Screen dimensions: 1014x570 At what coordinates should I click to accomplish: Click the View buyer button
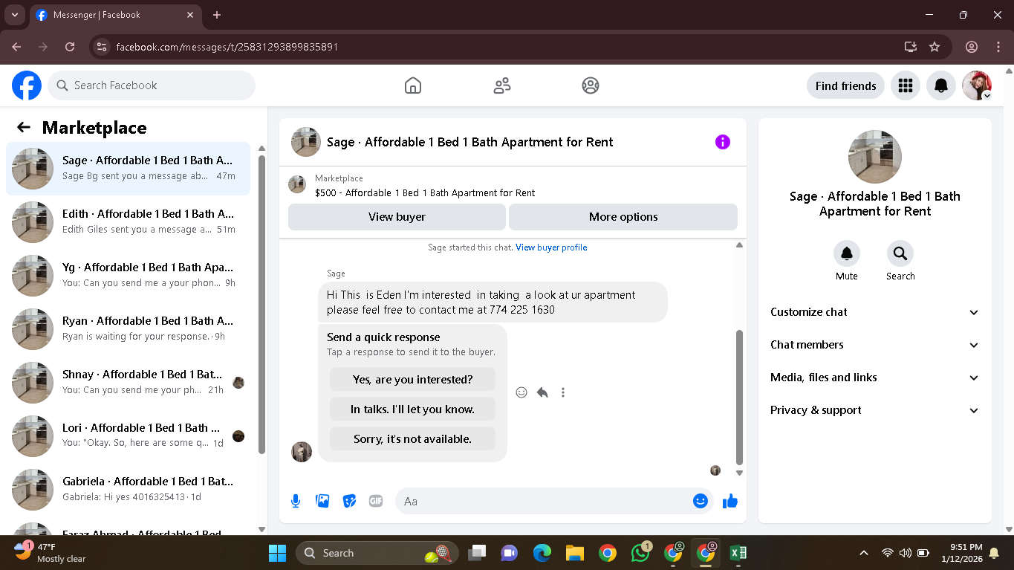(x=397, y=217)
